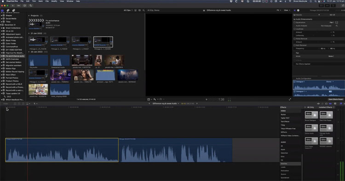Open the Libraries sidebar icon
The height and width of the screenshot is (181, 345).
[2, 10]
